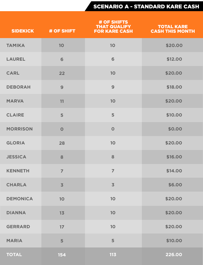Select the 226.00 total Kare Cash value
Screen dimensions: 203x265
(174, 255)
